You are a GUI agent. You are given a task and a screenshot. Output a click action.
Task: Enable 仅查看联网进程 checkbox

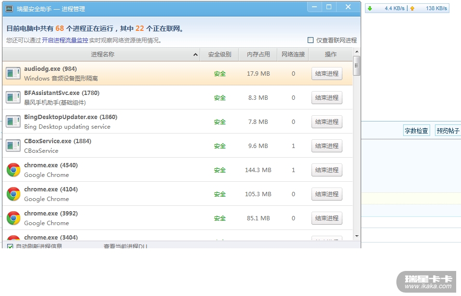coord(311,40)
